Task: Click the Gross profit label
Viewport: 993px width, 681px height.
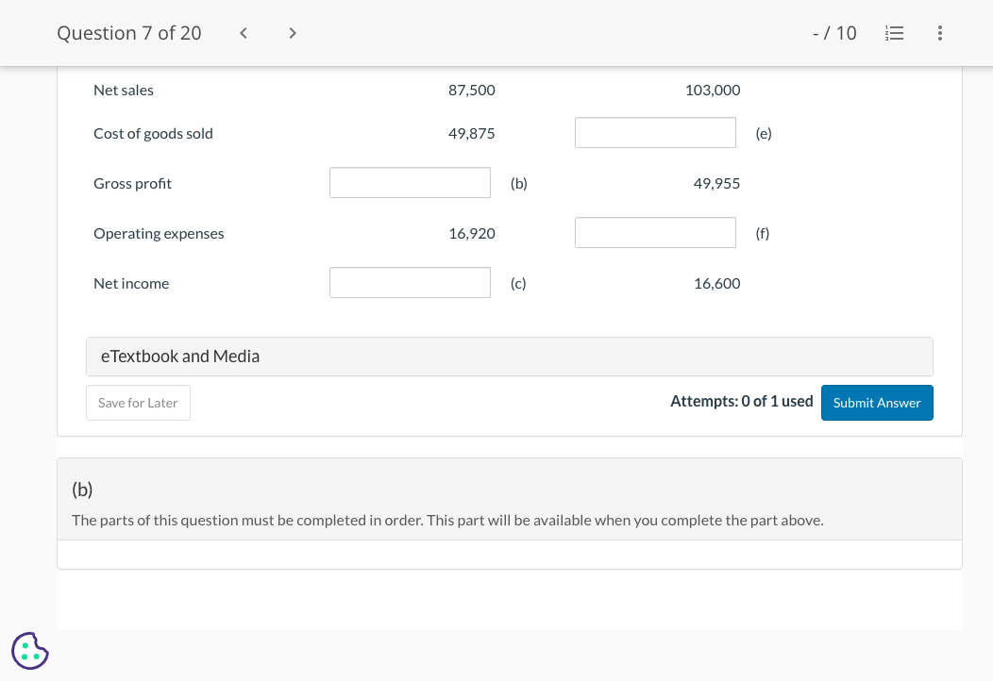Action: [x=132, y=183]
